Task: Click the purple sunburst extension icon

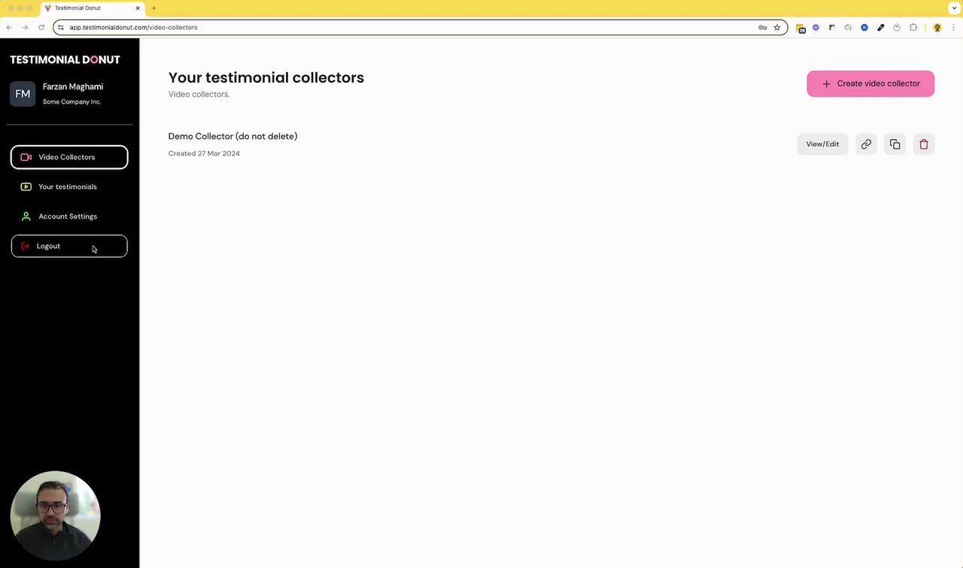Action: (x=816, y=28)
